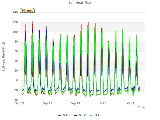Click the 120 y-axis tick label

(15, 22)
